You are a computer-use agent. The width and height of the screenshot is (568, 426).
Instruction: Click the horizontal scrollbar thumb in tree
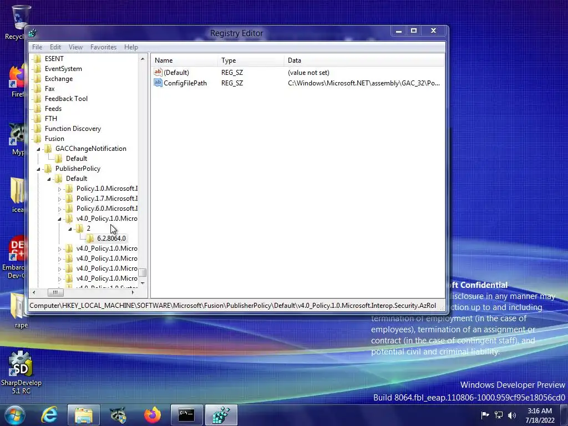pos(55,292)
